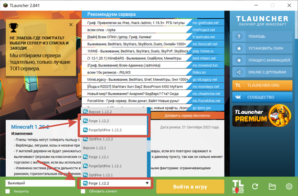Open mc.forscraft.net server link

pos(205,44)
